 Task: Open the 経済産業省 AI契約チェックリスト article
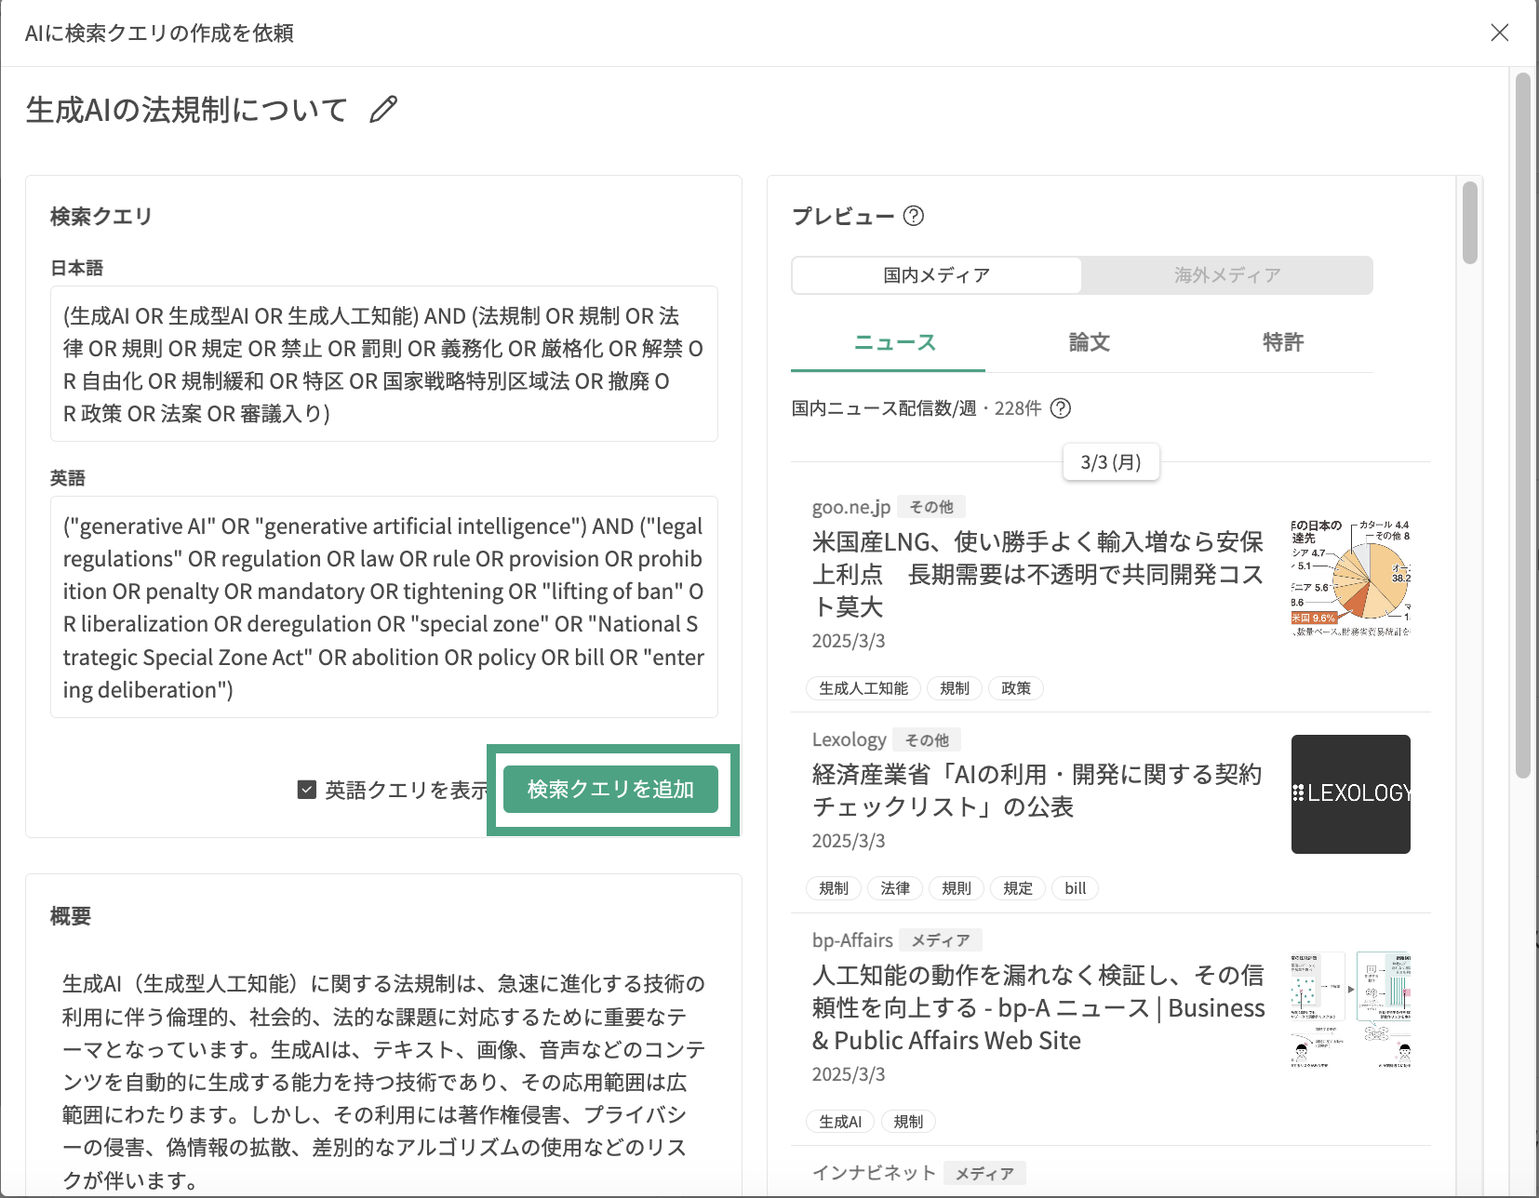pos(1037,790)
